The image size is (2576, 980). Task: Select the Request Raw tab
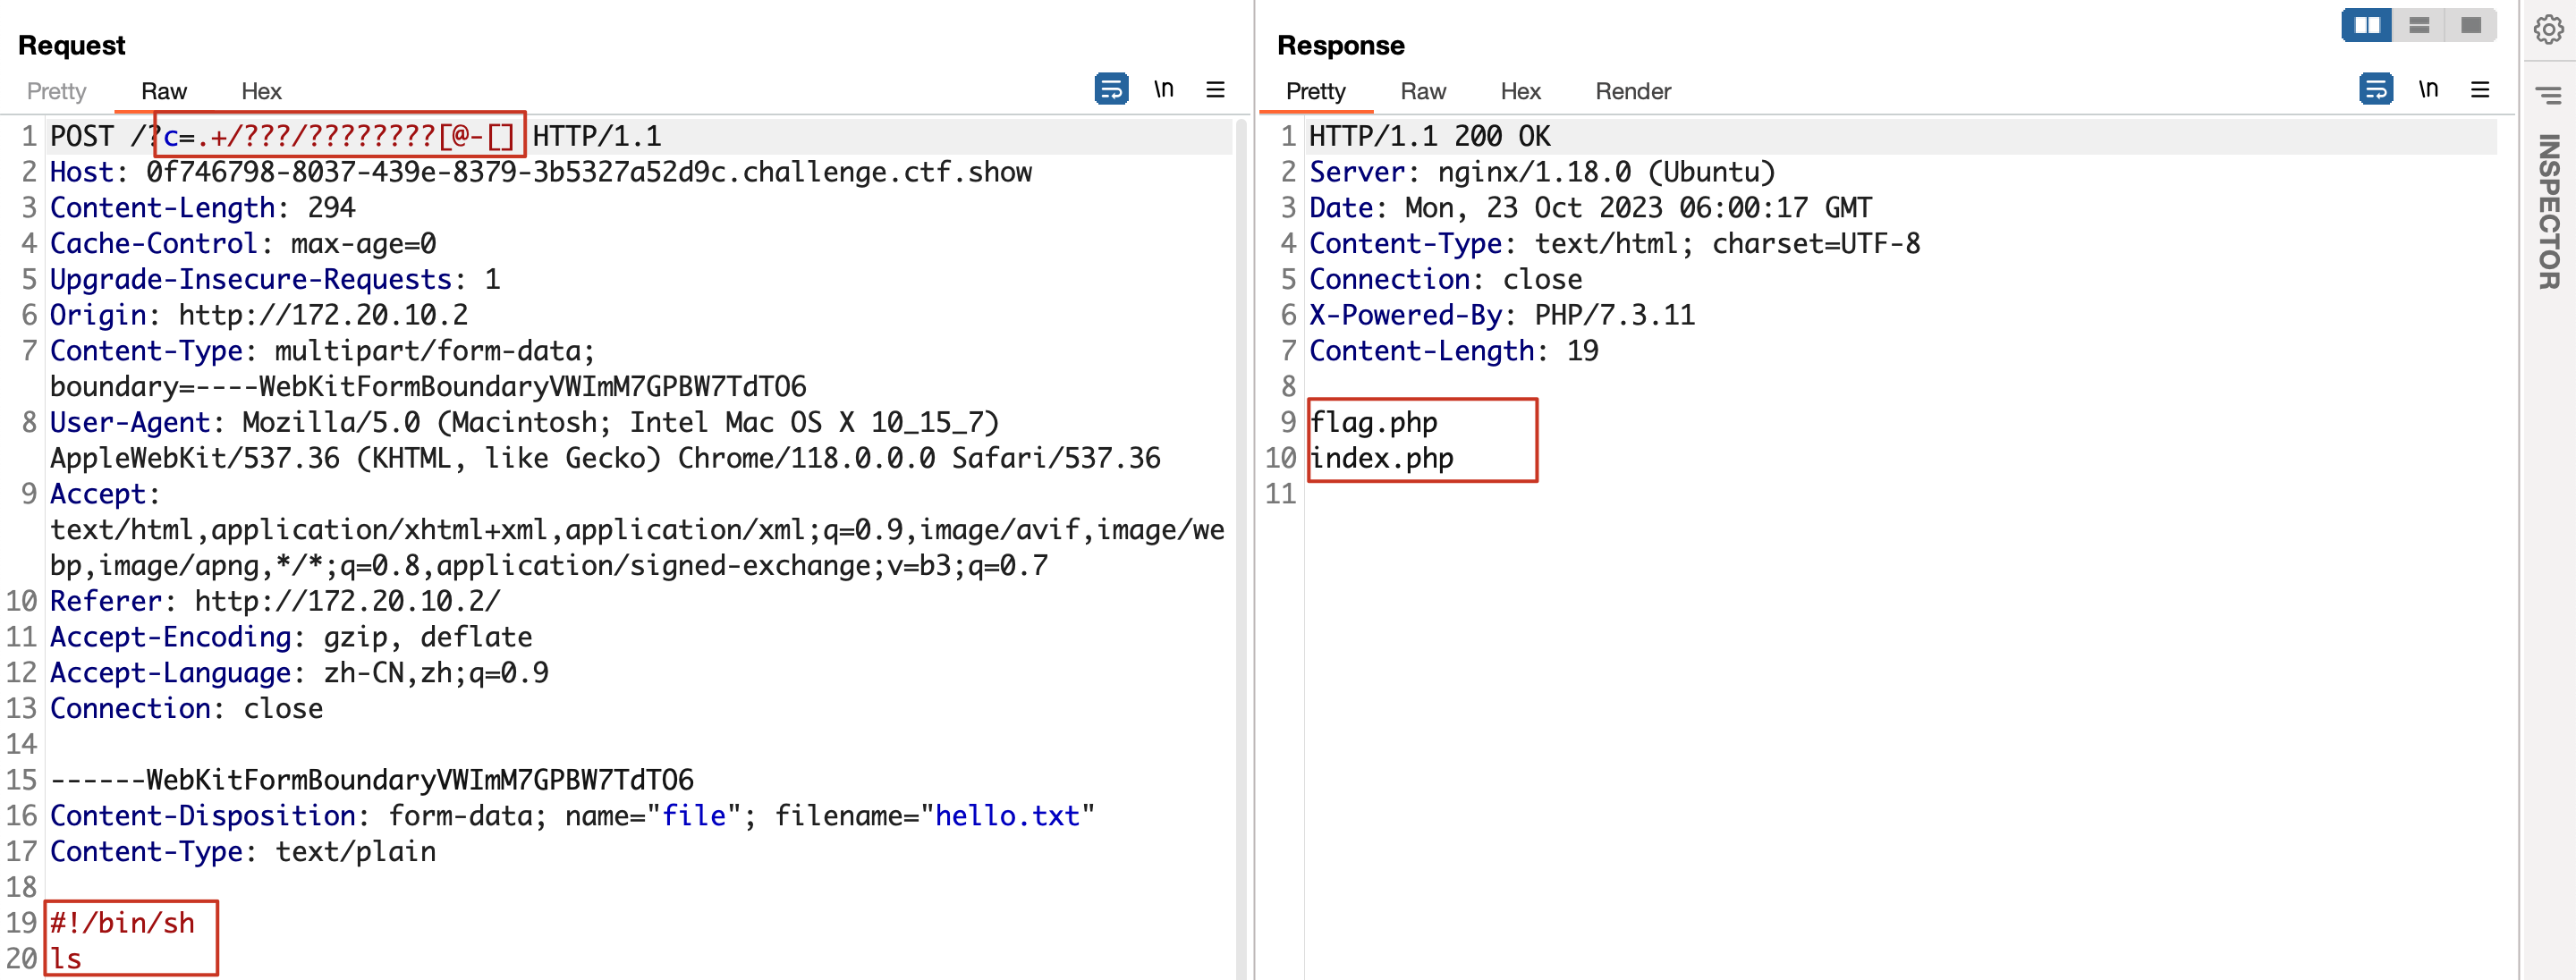pyautogui.click(x=164, y=91)
